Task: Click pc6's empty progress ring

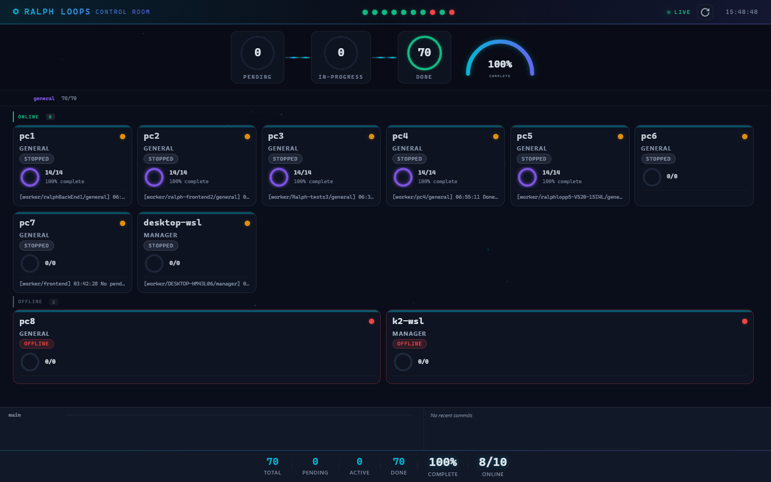Action: (x=652, y=177)
